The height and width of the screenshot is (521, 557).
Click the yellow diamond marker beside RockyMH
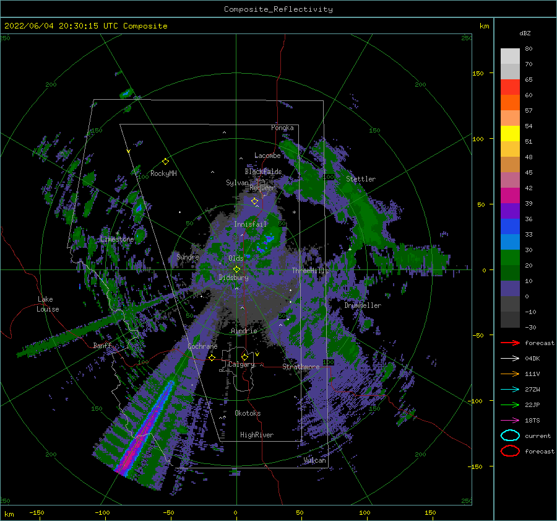tap(165, 162)
